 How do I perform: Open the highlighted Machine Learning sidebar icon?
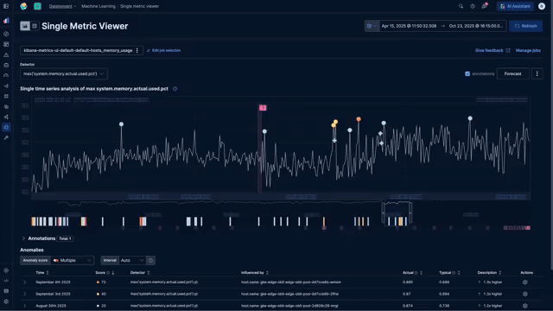(x=6, y=127)
